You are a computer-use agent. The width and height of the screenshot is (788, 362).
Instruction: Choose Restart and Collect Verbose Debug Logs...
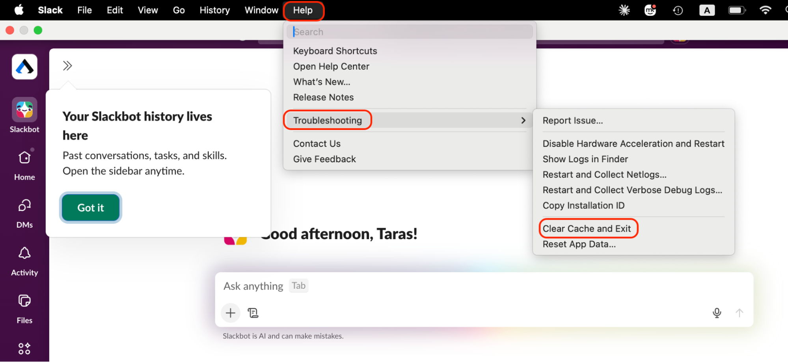(633, 190)
